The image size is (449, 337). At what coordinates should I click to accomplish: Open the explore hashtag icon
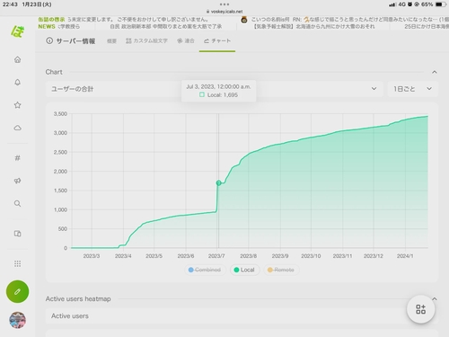[x=17, y=158]
